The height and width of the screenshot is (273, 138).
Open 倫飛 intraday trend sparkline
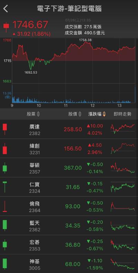(123, 206)
